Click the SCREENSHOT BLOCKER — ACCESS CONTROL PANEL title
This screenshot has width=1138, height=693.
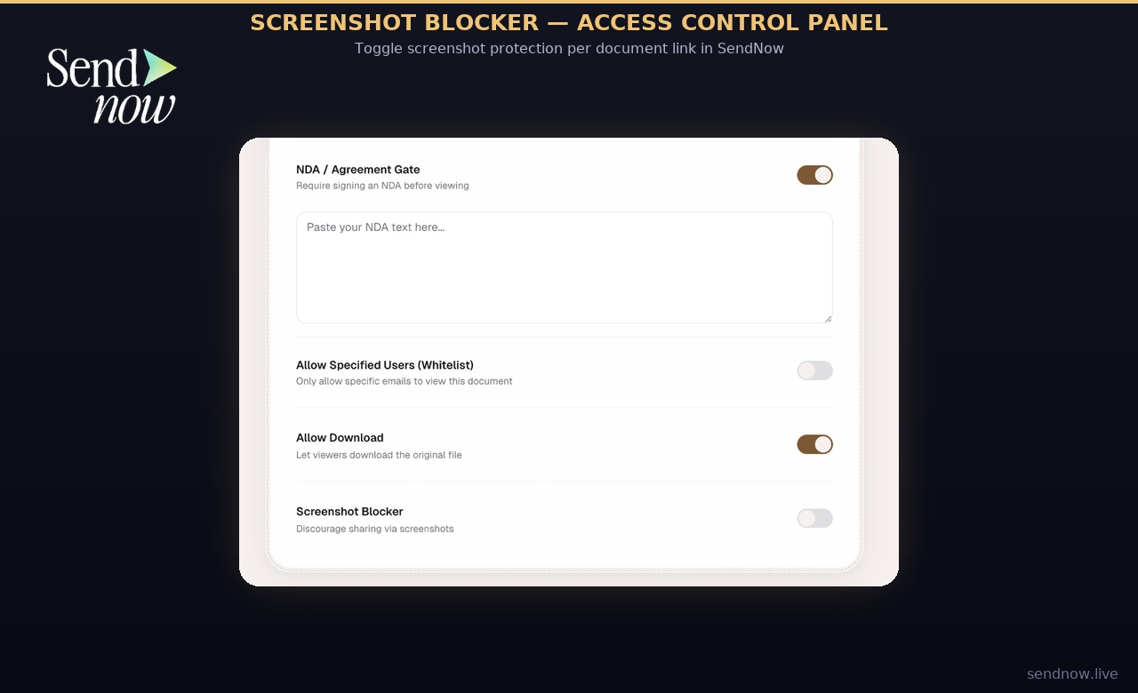pos(569,22)
